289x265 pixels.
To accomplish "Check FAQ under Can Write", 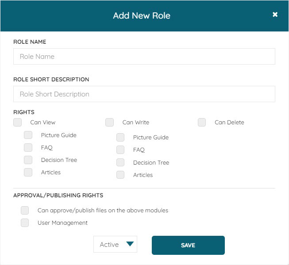I will pyautogui.click(x=120, y=150).
